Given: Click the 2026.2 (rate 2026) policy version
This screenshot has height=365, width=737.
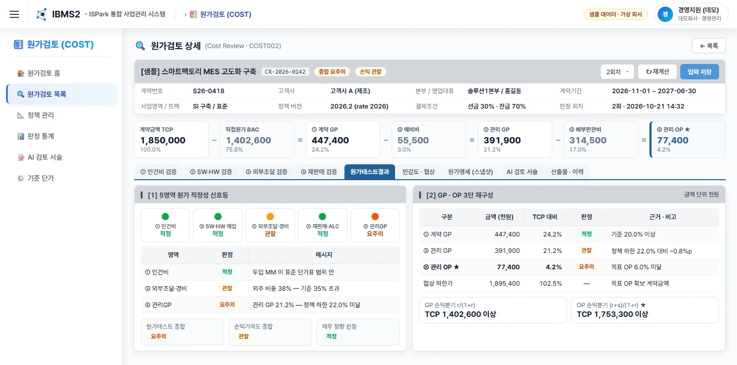Looking at the screenshot, I should point(359,106).
